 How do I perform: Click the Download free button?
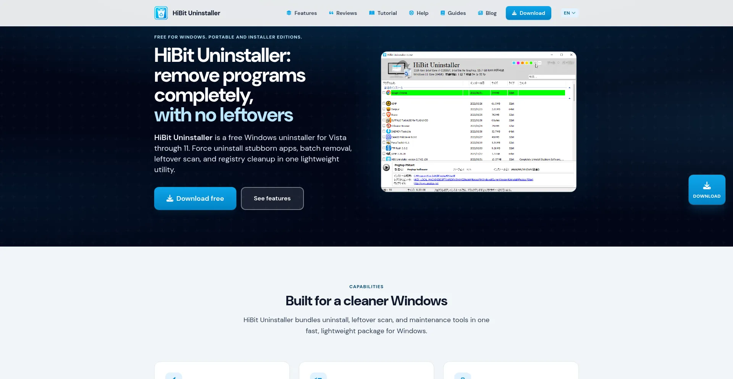click(195, 198)
